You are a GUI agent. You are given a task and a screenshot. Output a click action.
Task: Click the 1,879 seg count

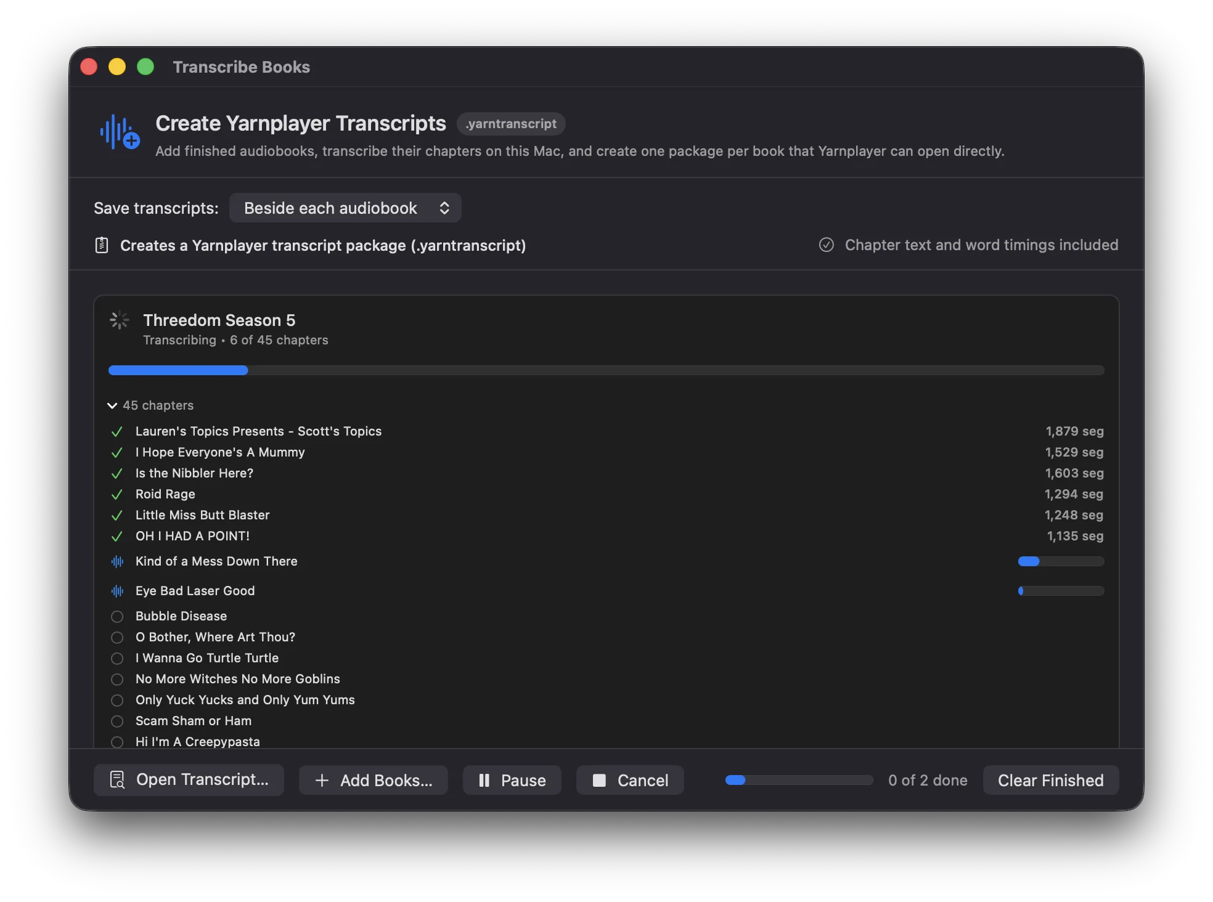point(1074,431)
